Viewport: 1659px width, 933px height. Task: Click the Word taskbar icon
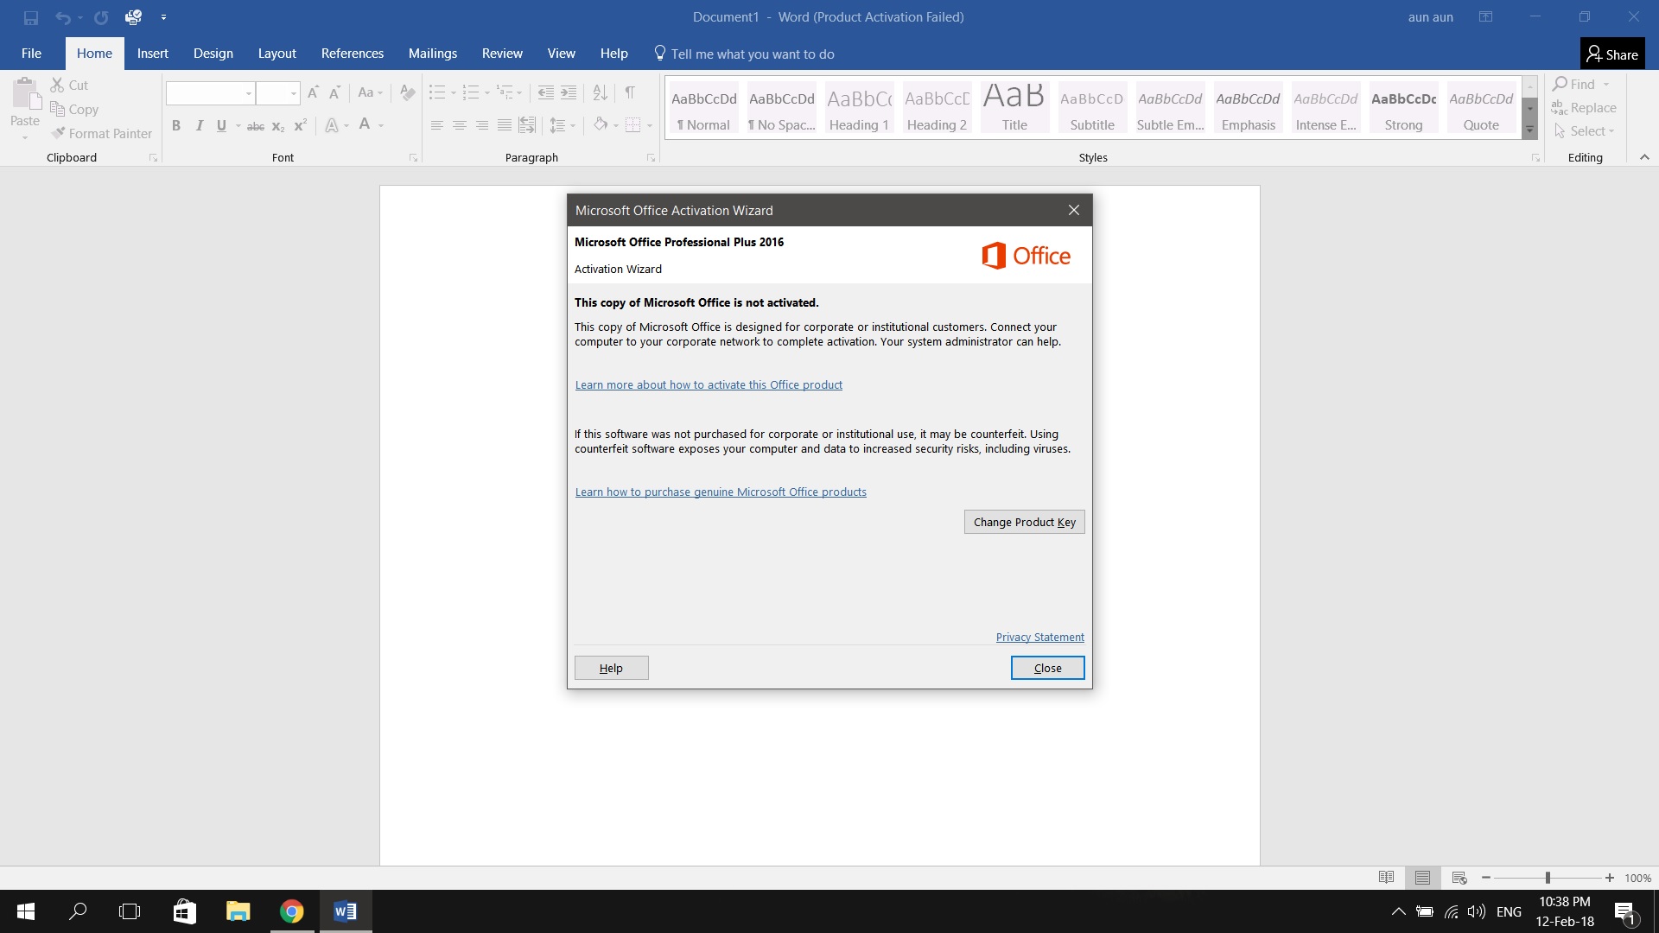(x=346, y=911)
